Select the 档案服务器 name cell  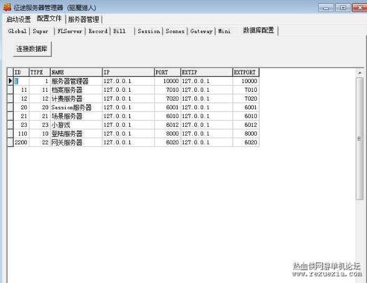point(76,90)
